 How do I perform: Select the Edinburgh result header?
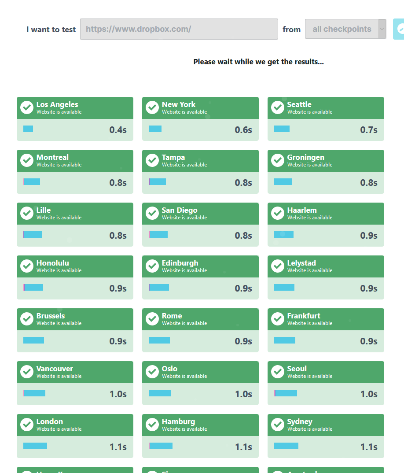point(200,266)
